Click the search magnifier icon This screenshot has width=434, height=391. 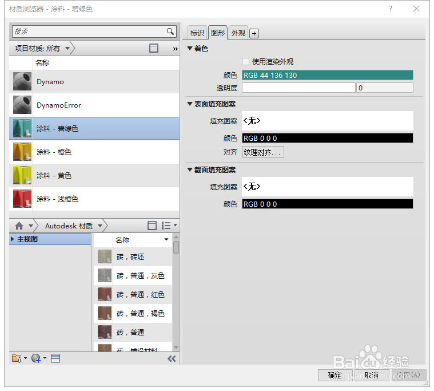coord(170,31)
